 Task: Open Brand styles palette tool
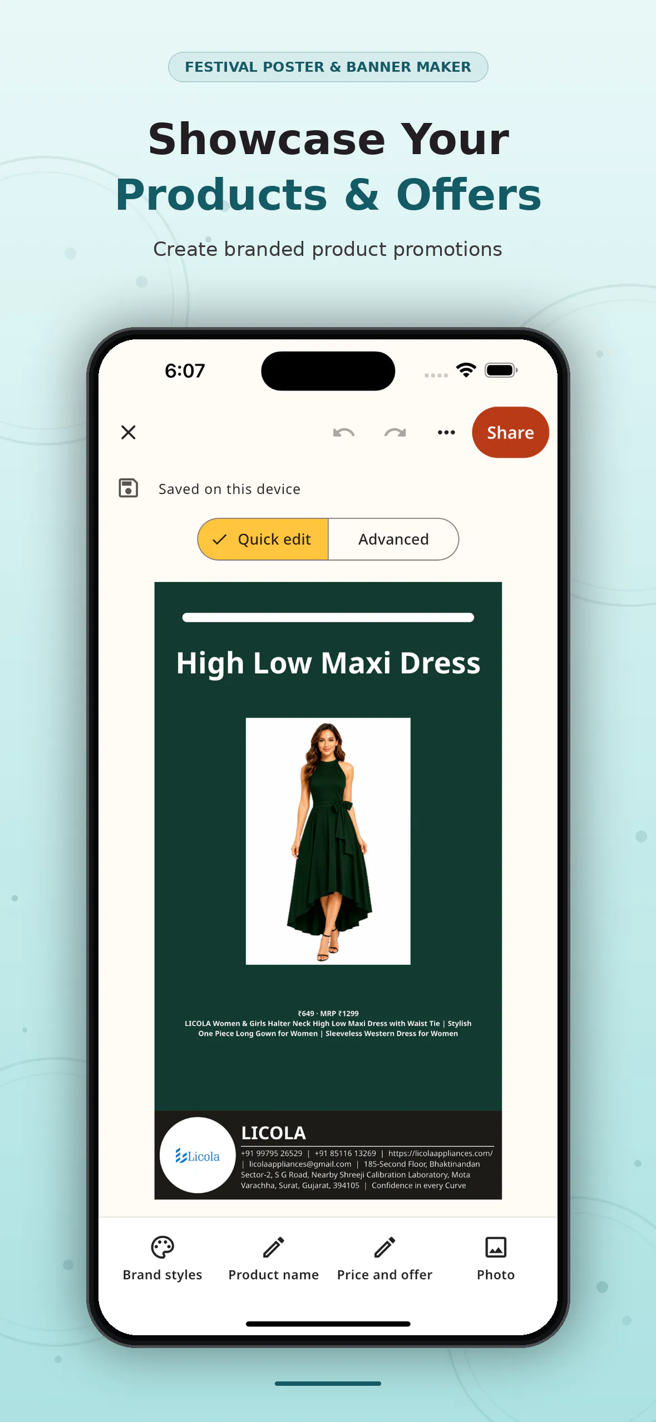point(162,1259)
